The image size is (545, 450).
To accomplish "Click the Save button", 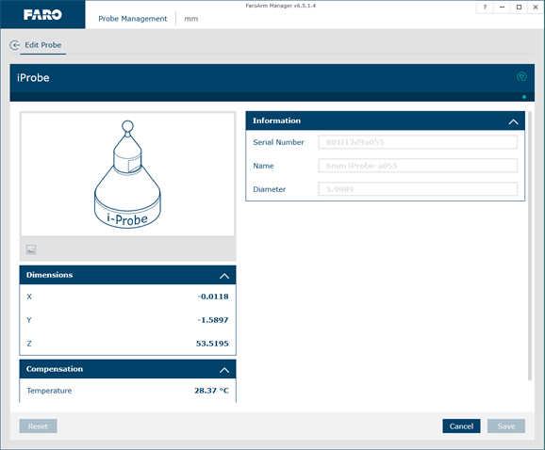I will [x=506, y=426].
